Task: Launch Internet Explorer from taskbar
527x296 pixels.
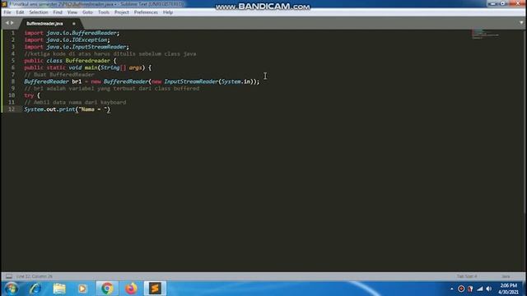Action: pyautogui.click(x=35, y=289)
